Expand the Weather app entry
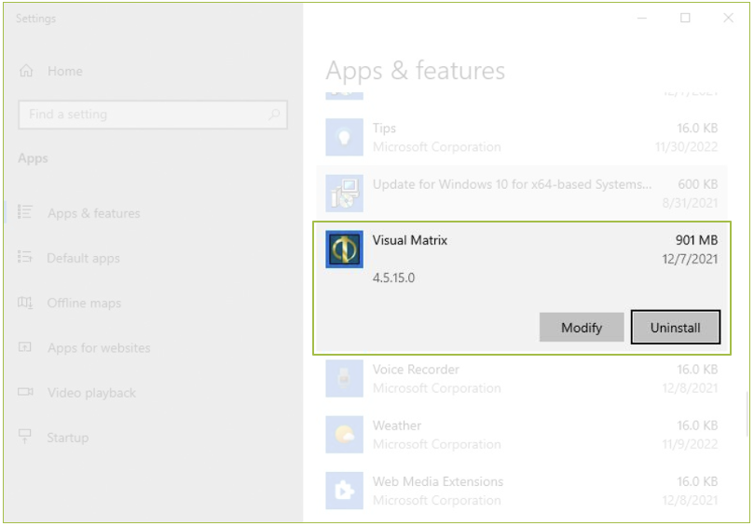 522,434
